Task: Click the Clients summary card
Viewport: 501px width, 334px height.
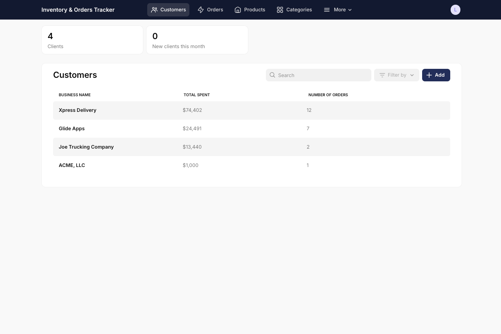Action: (92, 40)
